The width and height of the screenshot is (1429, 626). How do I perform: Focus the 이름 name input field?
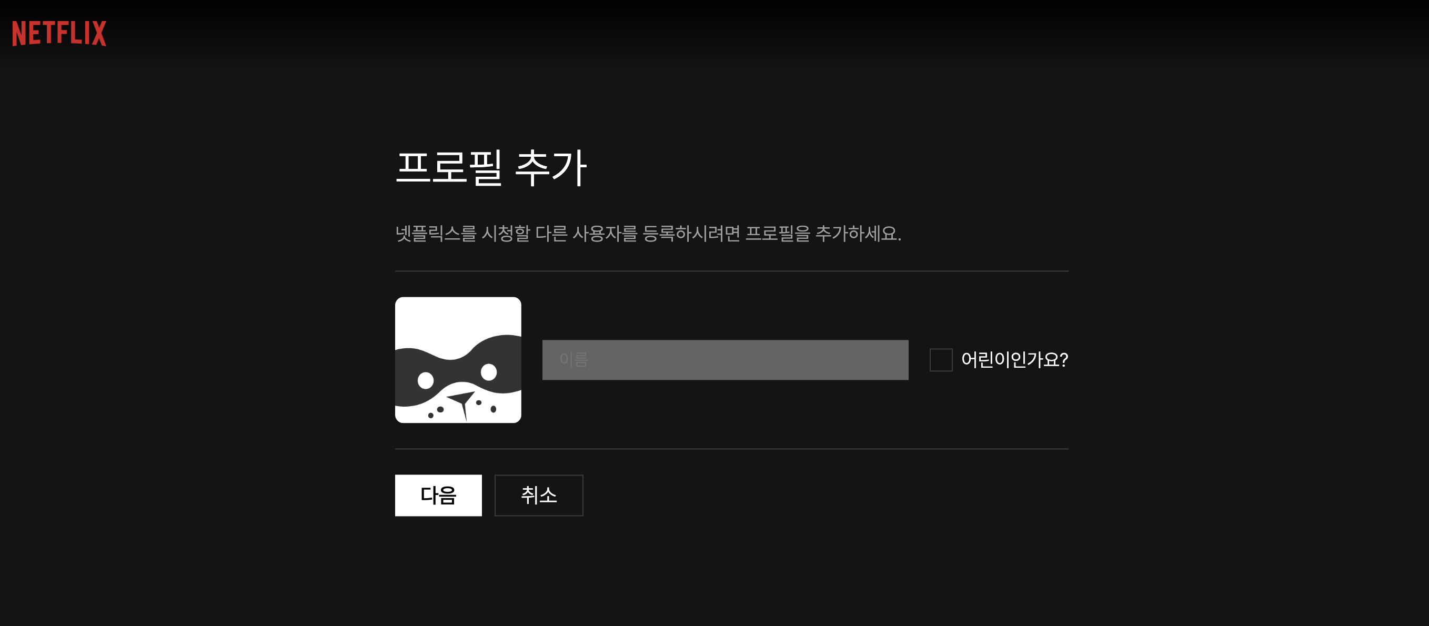coord(725,360)
